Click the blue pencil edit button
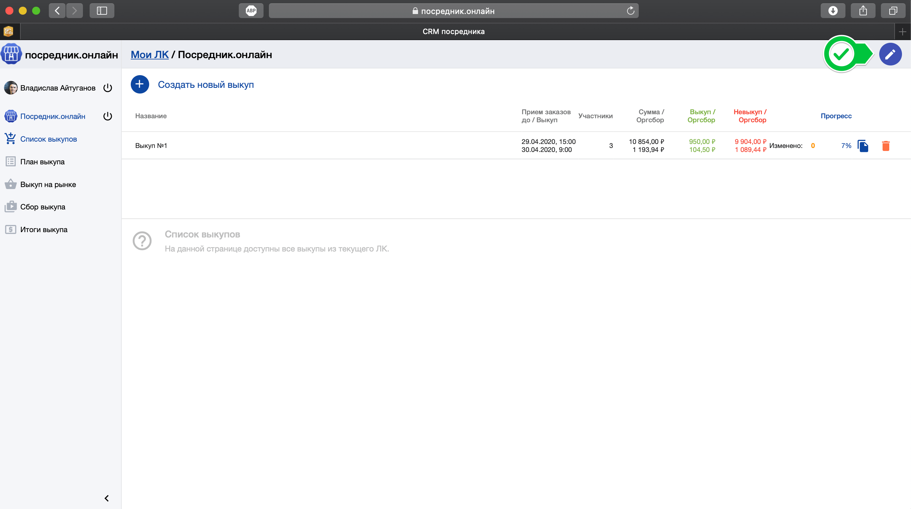 [x=890, y=54]
